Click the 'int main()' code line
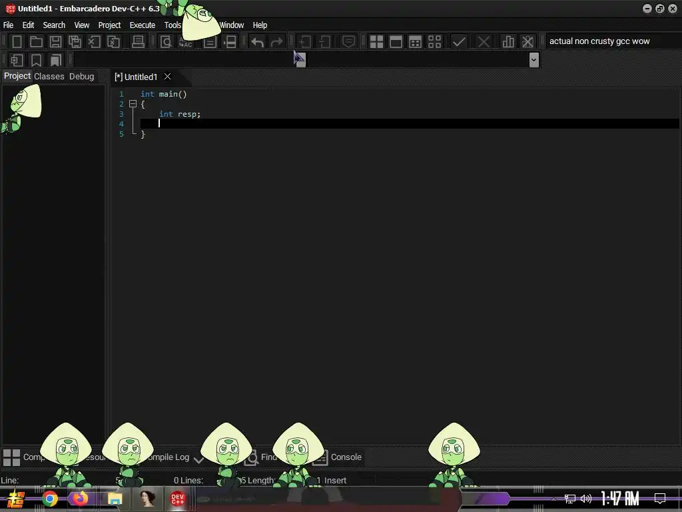Image resolution: width=682 pixels, height=512 pixels. click(x=164, y=94)
